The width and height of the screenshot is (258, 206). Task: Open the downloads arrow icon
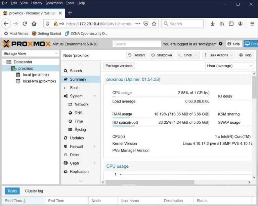coord(213,24)
